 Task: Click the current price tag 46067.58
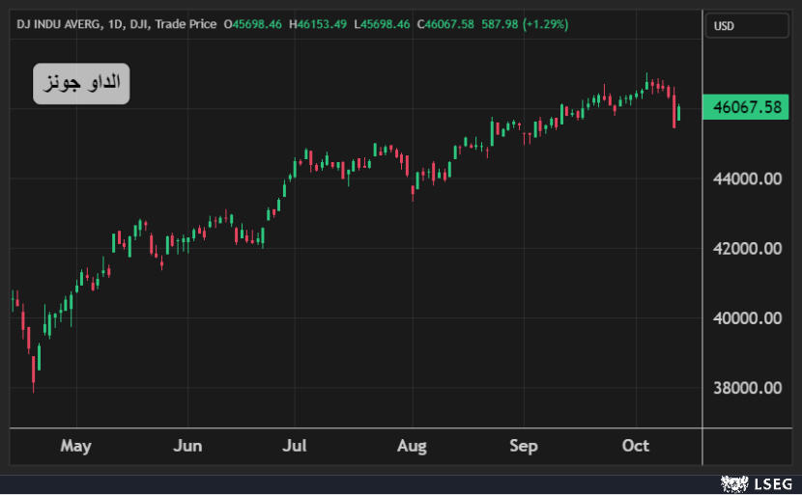747,107
